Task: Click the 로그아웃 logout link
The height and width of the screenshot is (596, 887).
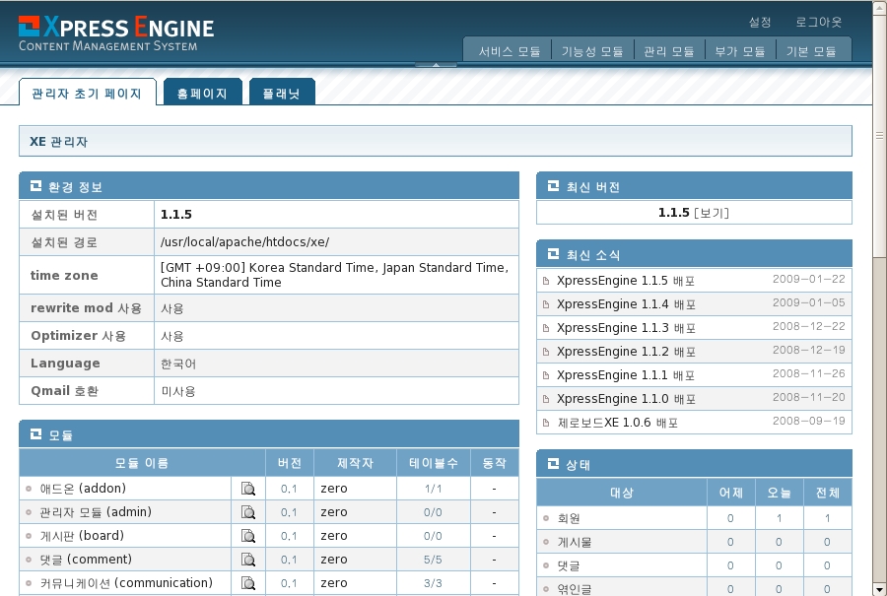Action: coord(819,22)
